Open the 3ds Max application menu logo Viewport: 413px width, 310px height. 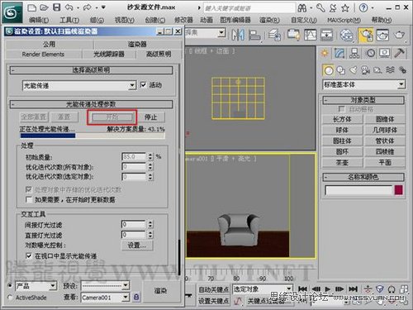click(x=12, y=12)
